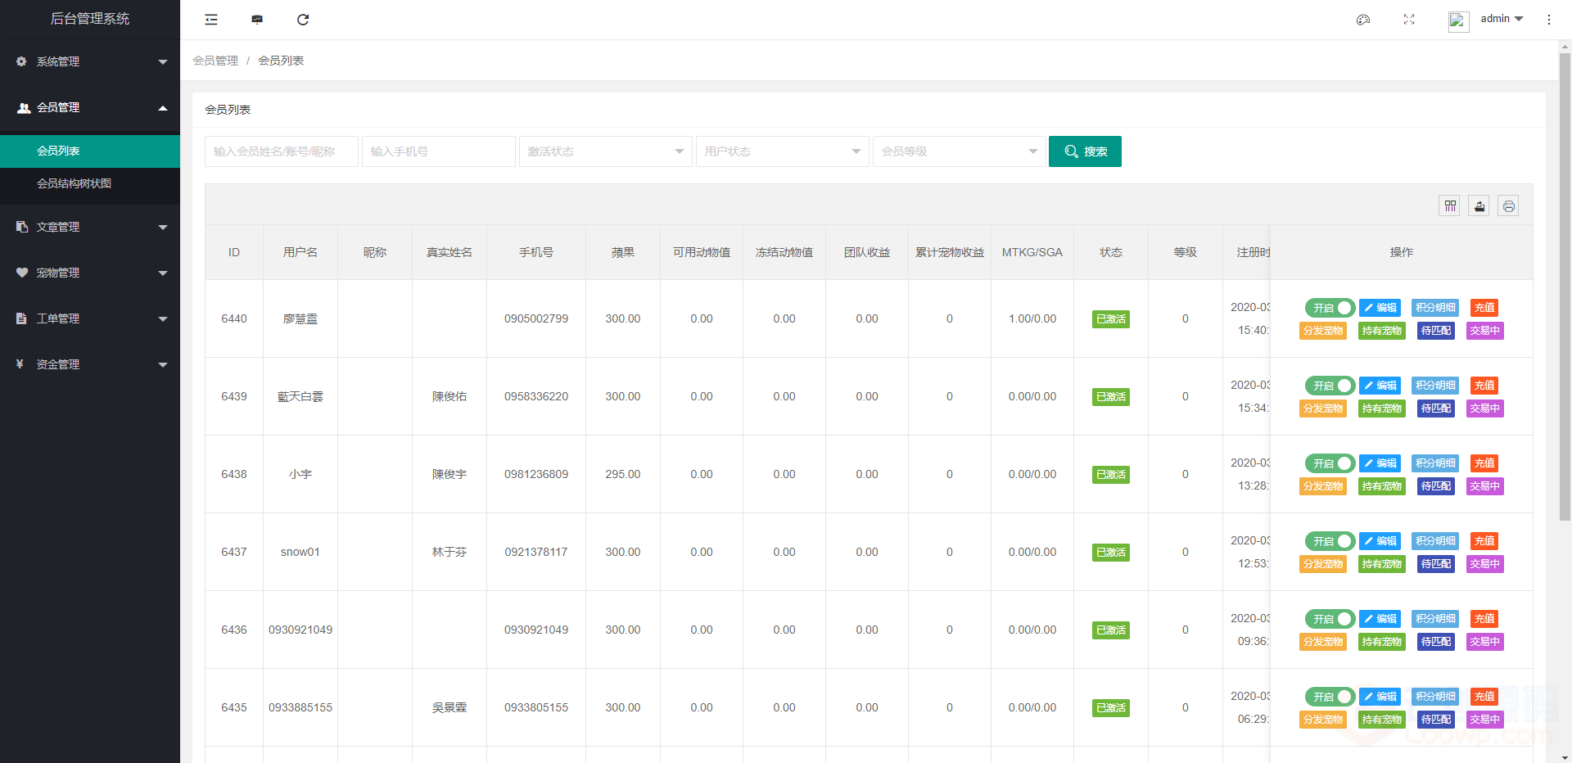Click 待匹配 for user 6435
1572x763 pixels.
1436,720
